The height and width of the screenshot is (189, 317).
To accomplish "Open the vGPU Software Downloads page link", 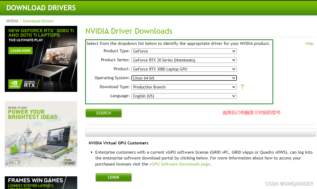I will 180,164.
